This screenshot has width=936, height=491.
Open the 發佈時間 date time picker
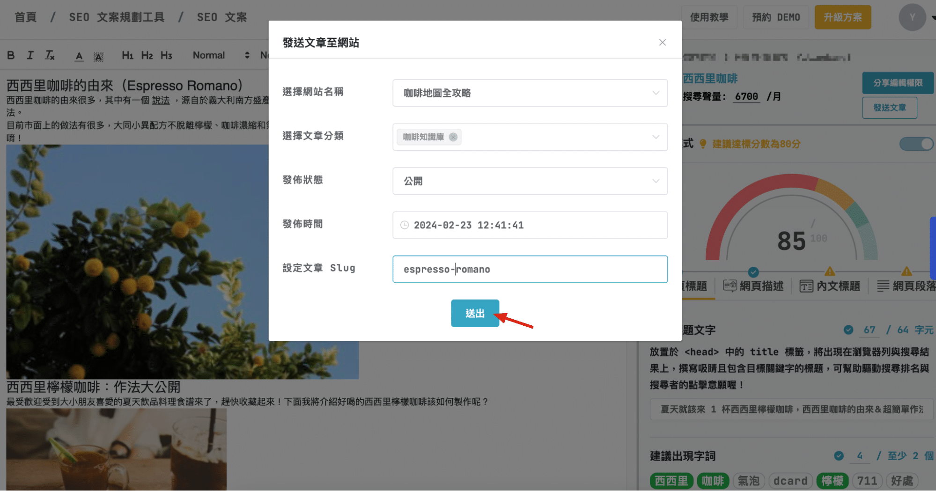(530, 225)
